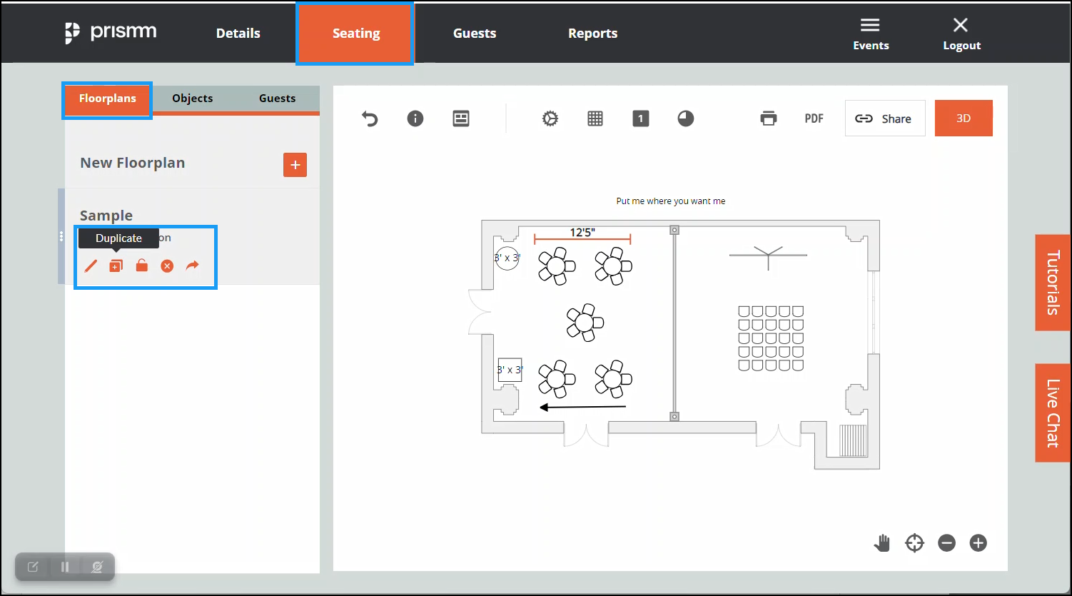Toggle table number labels
Screen dimensions: 1072x596
pos(640,118)
